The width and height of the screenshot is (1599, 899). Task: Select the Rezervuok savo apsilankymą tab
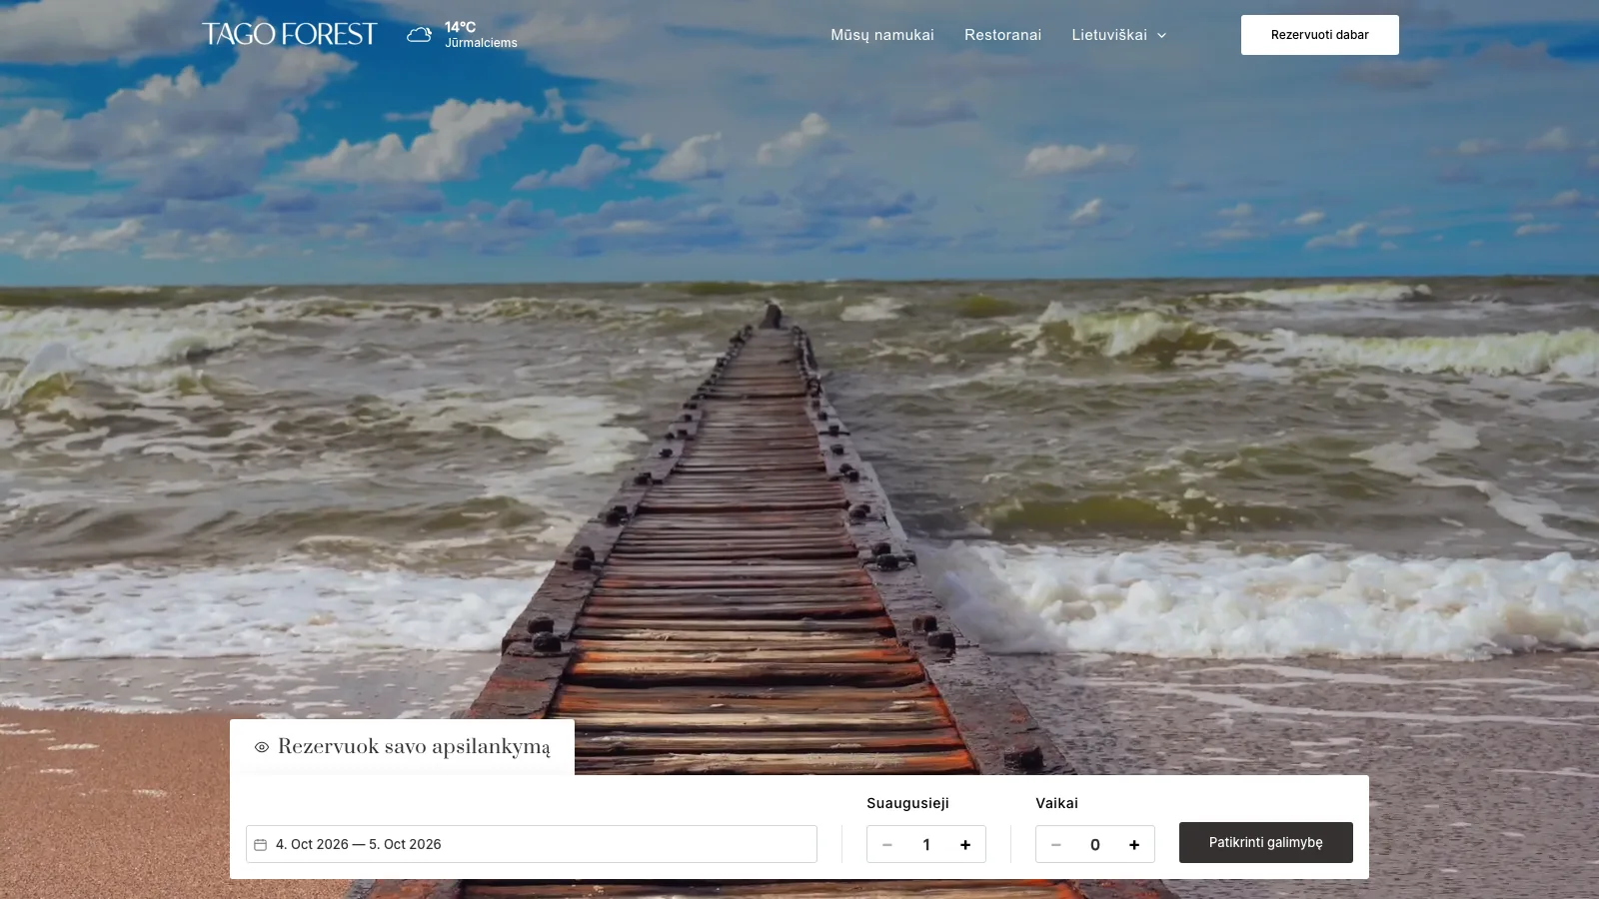coord(402,747)
